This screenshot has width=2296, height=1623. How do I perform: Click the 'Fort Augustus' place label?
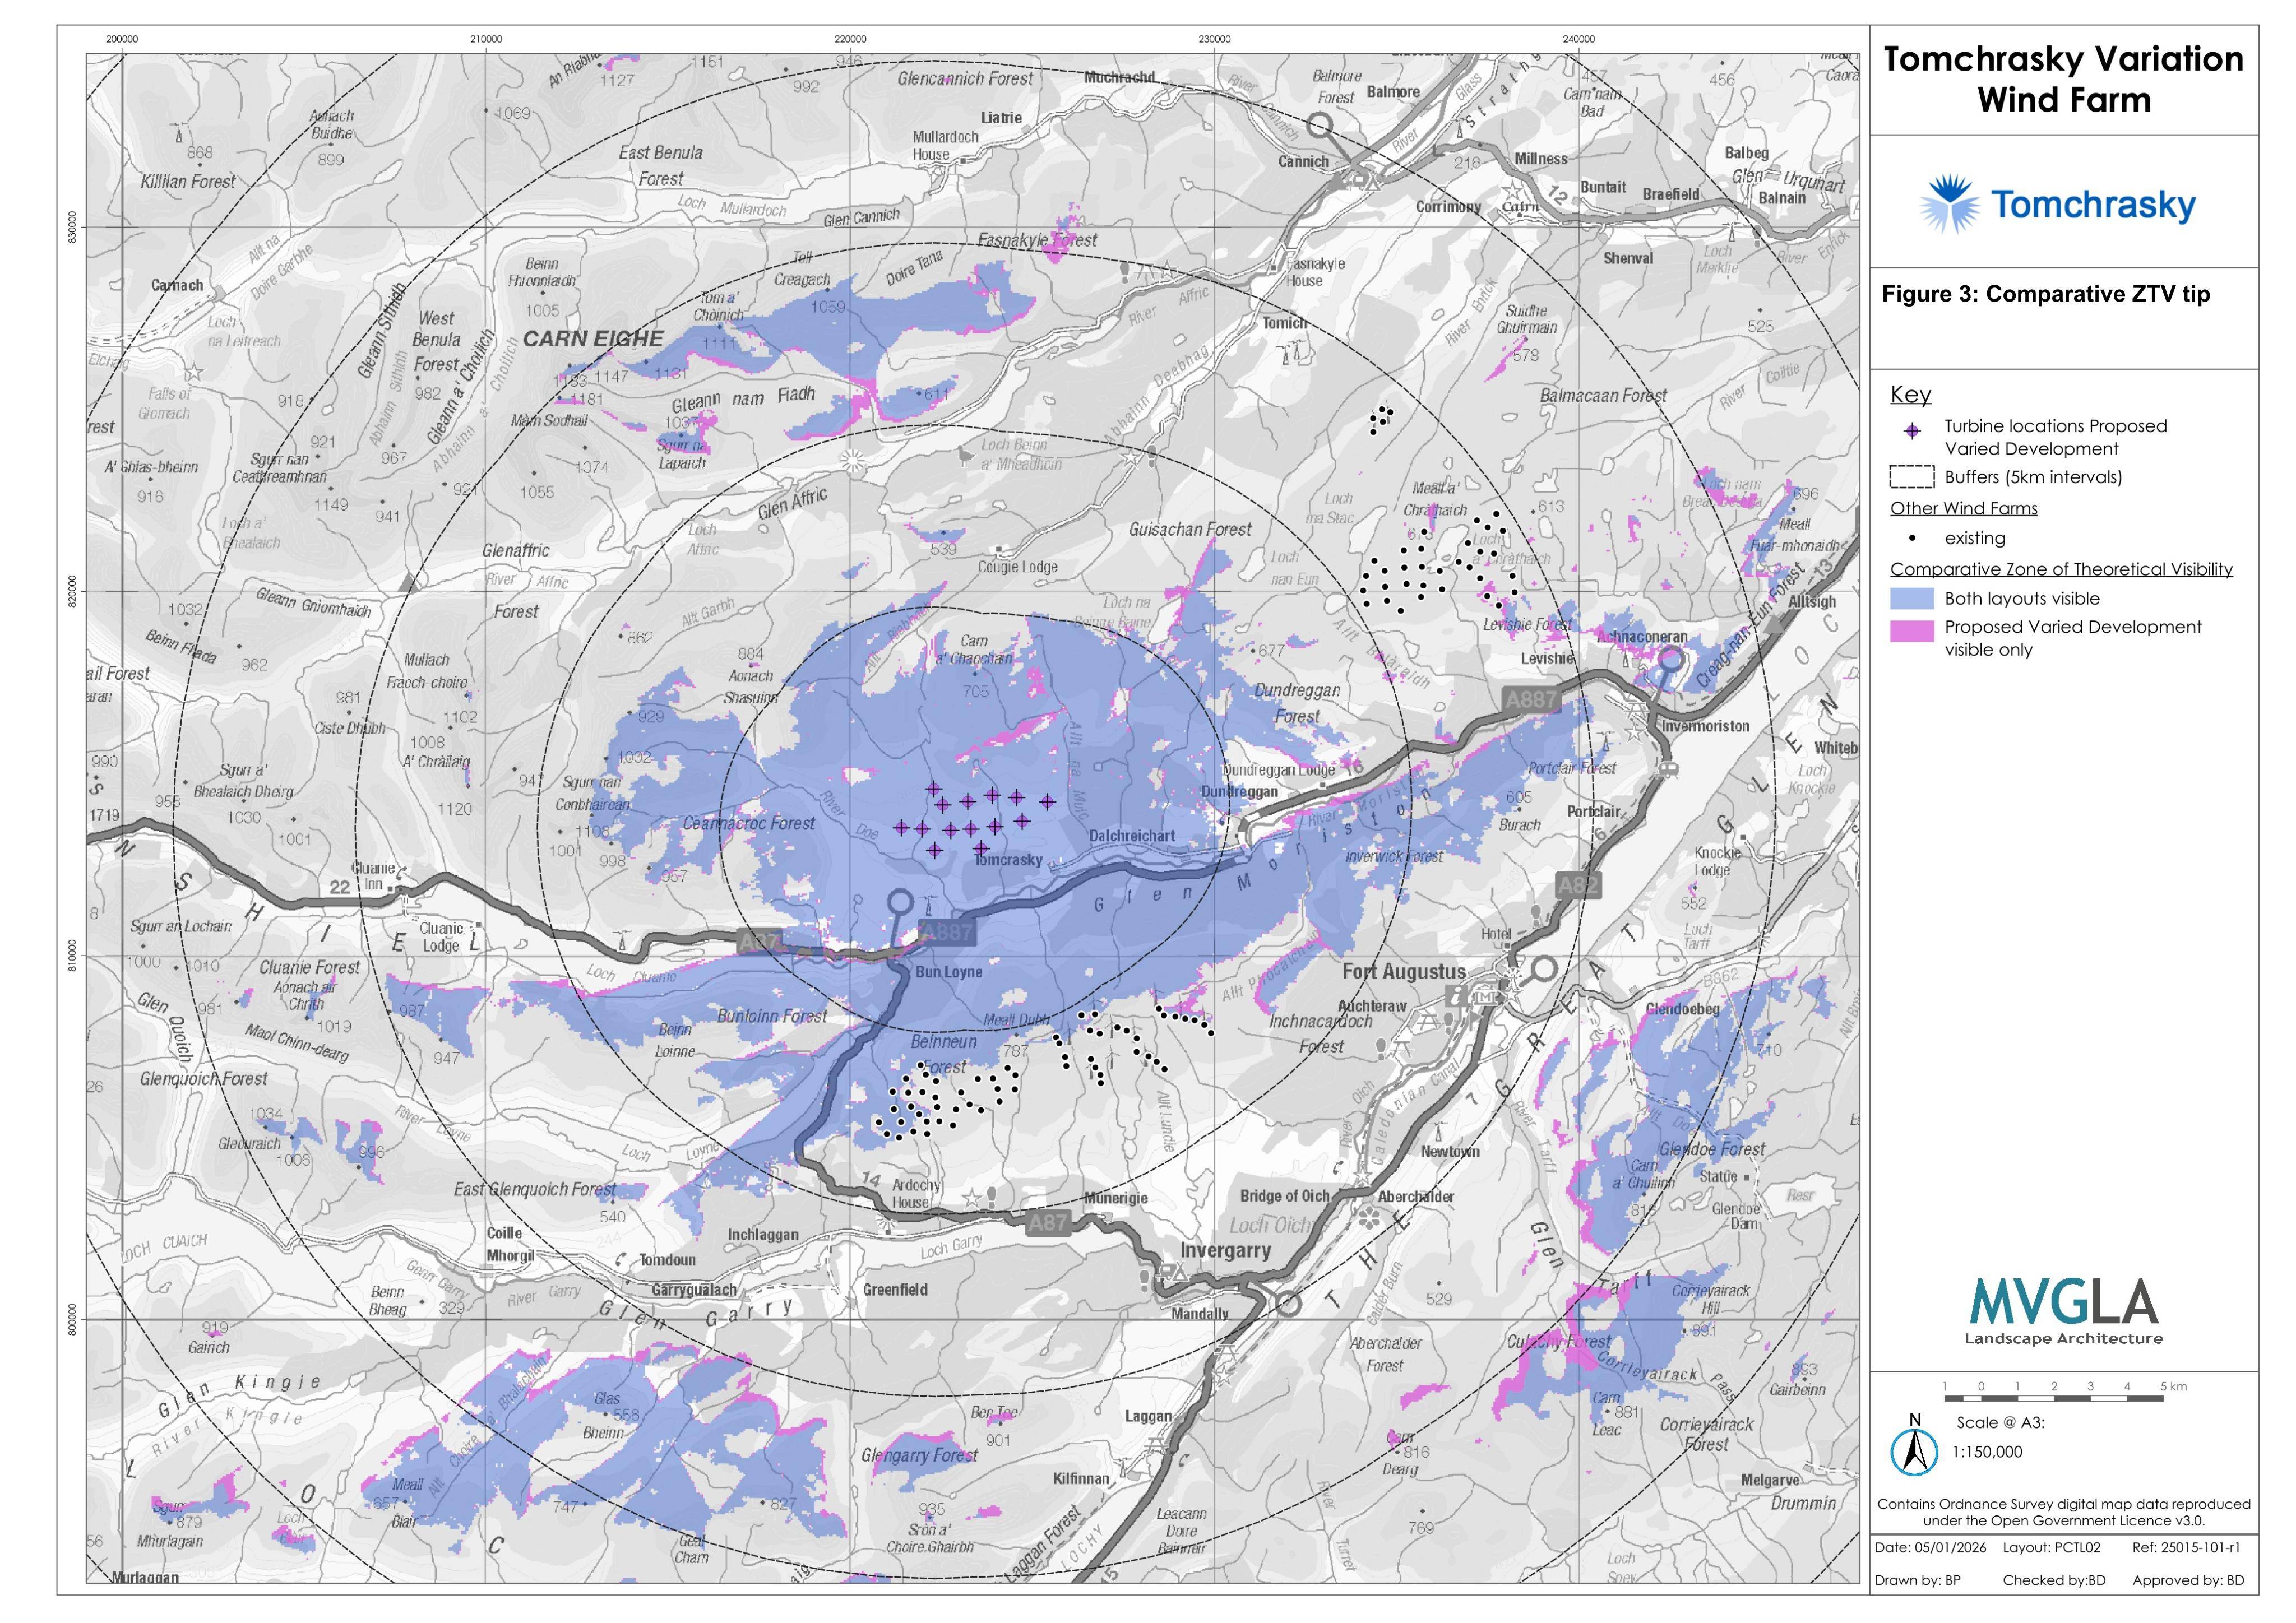(1404, 971)
